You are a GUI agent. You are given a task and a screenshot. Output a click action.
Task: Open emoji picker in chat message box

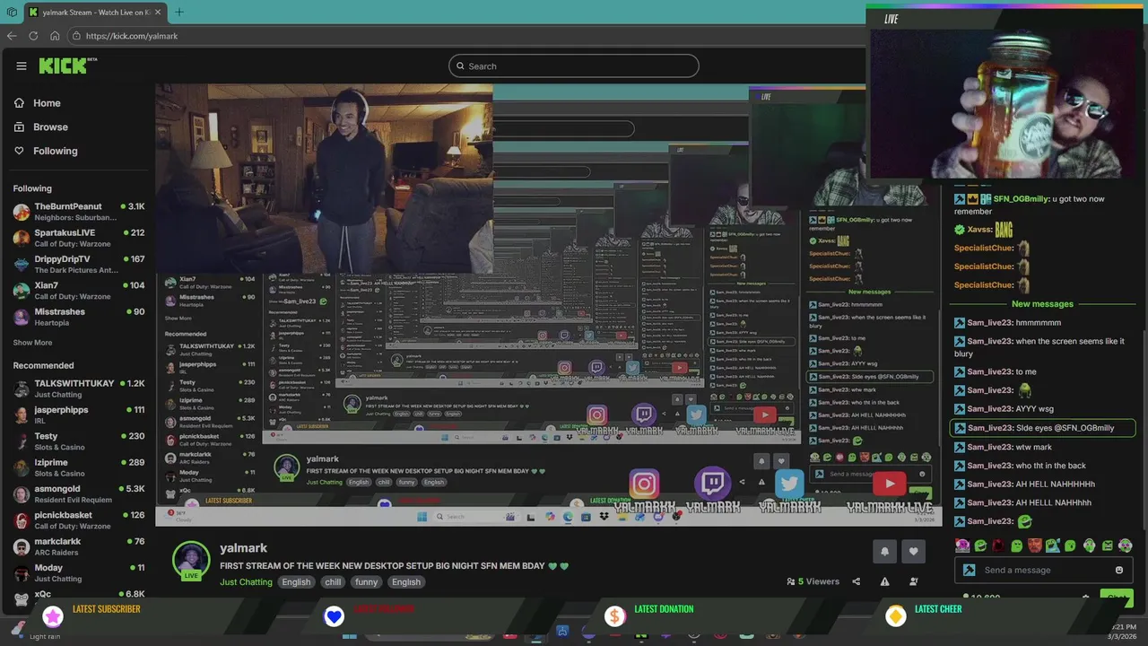coord(1118,570)
